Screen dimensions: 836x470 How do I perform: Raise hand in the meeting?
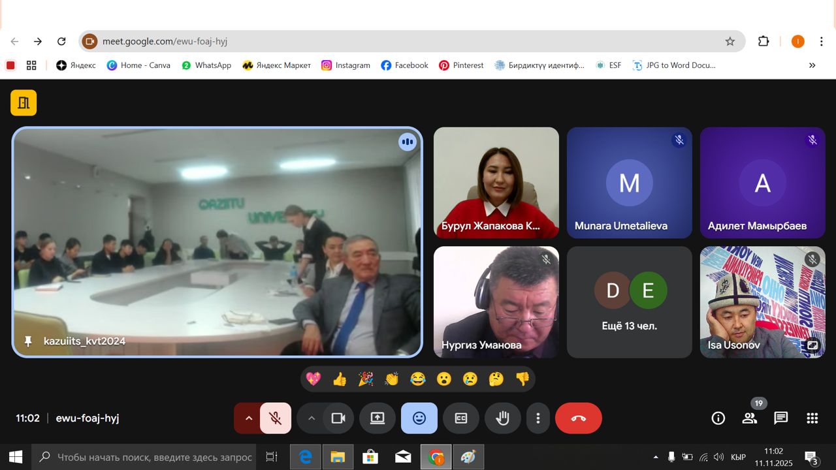pos(502,418)
